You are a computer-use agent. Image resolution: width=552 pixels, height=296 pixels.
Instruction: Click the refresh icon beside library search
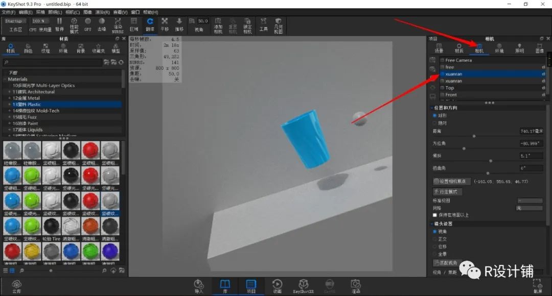click(x=121, y=62)
